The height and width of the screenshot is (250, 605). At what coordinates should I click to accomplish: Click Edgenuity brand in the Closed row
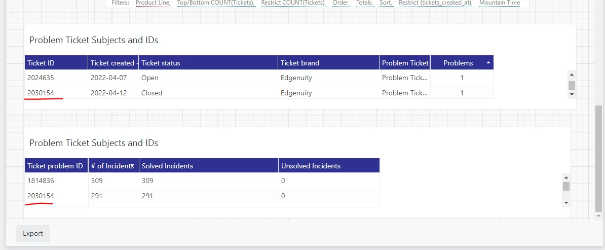tap(328, 93)
